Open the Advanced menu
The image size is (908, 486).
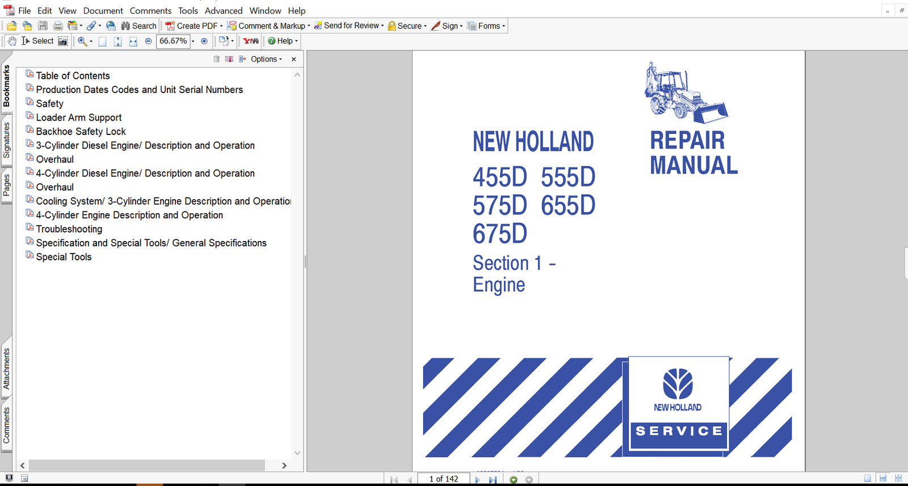point(223,11)
